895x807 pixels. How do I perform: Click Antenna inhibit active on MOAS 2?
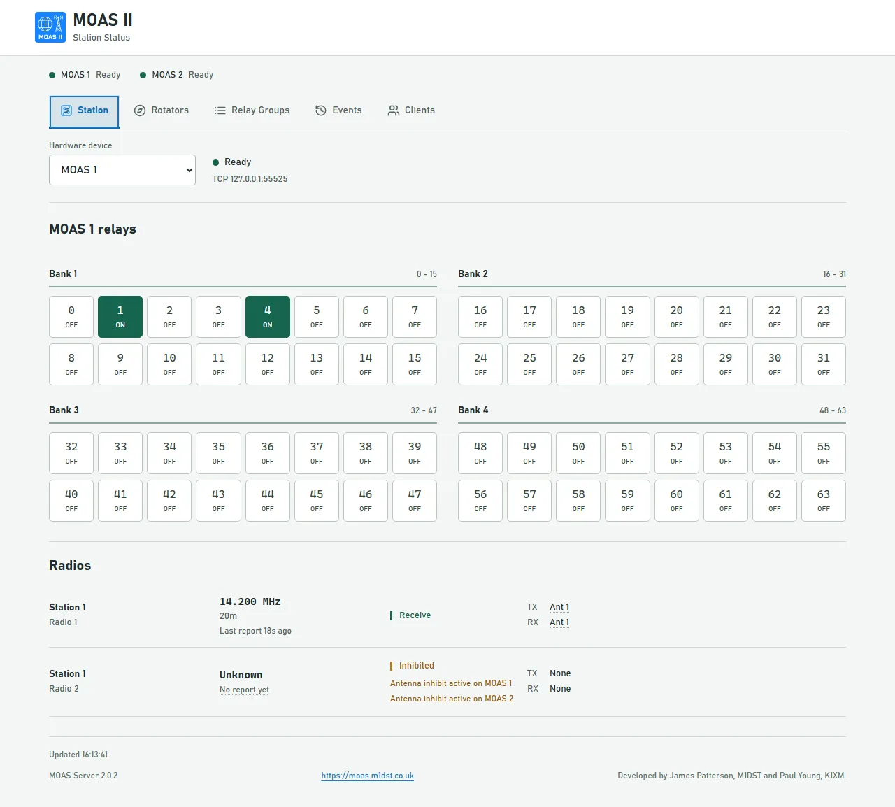coord(452,699)
